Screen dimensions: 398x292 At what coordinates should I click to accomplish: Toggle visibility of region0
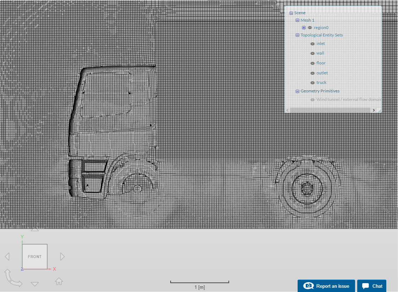(310, 28)
